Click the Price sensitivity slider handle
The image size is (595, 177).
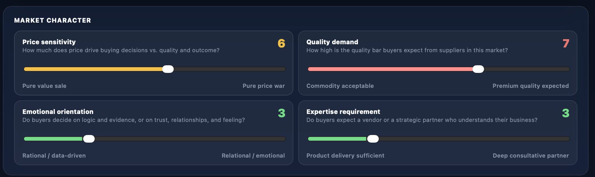pyautogui.click(x=168, y=69)
